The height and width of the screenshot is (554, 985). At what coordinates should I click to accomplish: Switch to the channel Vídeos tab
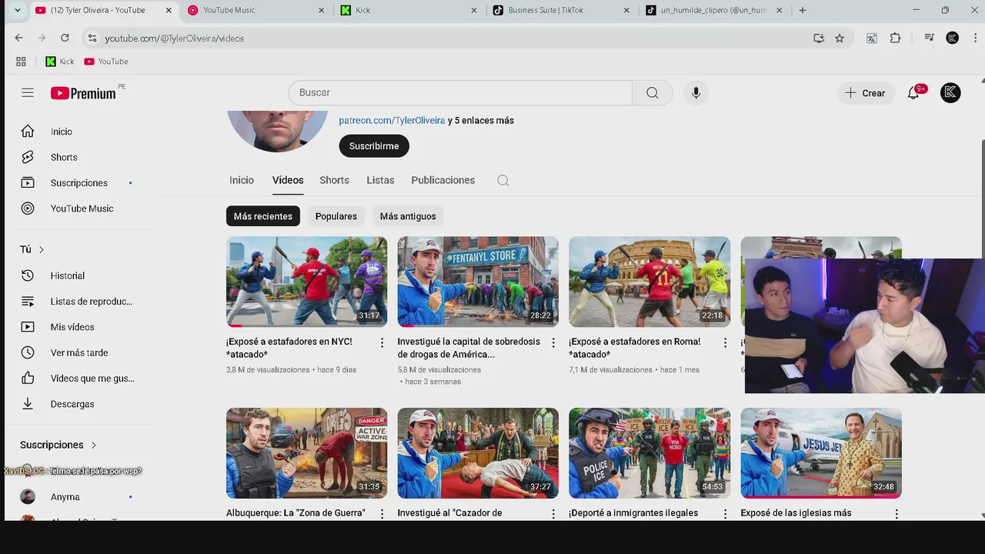(x=288, y=180)
